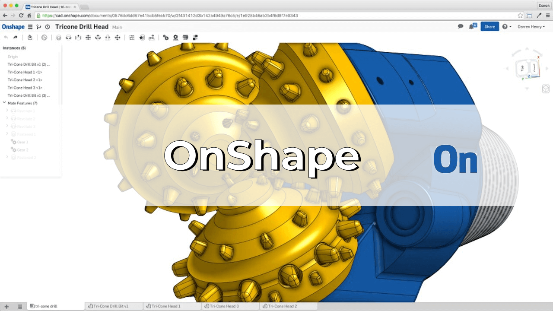Select the Pin slot mate tool
The image size is (553, 311).
point(108,38)
